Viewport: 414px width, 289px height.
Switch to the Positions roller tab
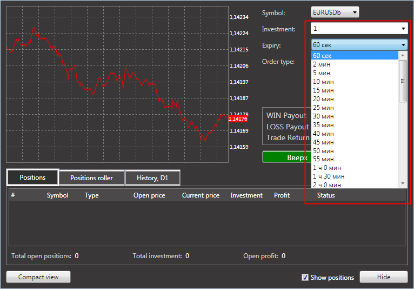coord(92,178)
